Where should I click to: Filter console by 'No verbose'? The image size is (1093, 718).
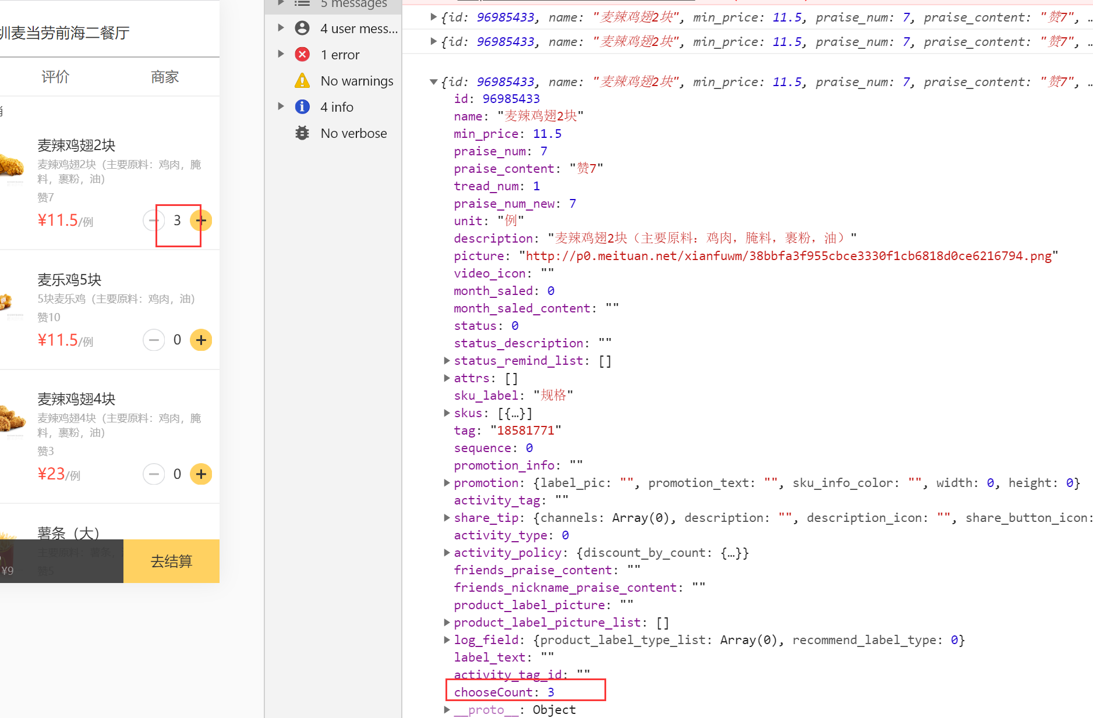(353, 133)
